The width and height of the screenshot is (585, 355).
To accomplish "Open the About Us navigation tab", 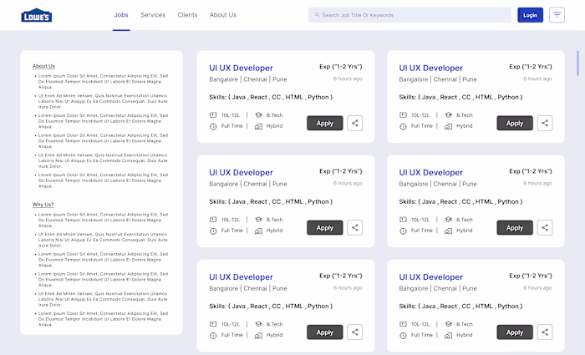I will click(x=223, y=15).
